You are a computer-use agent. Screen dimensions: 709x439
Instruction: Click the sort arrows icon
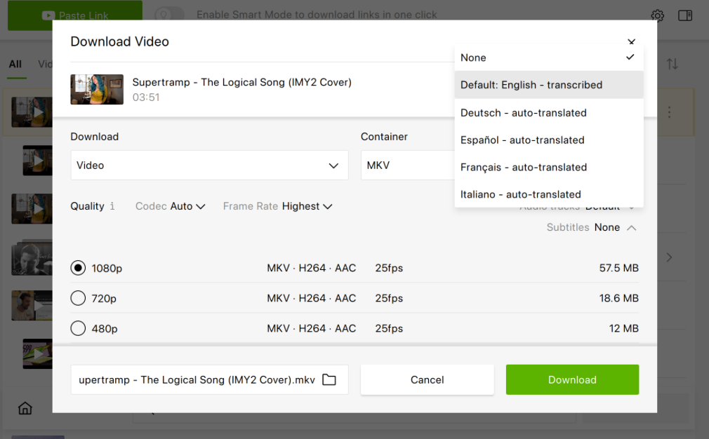point(672,64)
